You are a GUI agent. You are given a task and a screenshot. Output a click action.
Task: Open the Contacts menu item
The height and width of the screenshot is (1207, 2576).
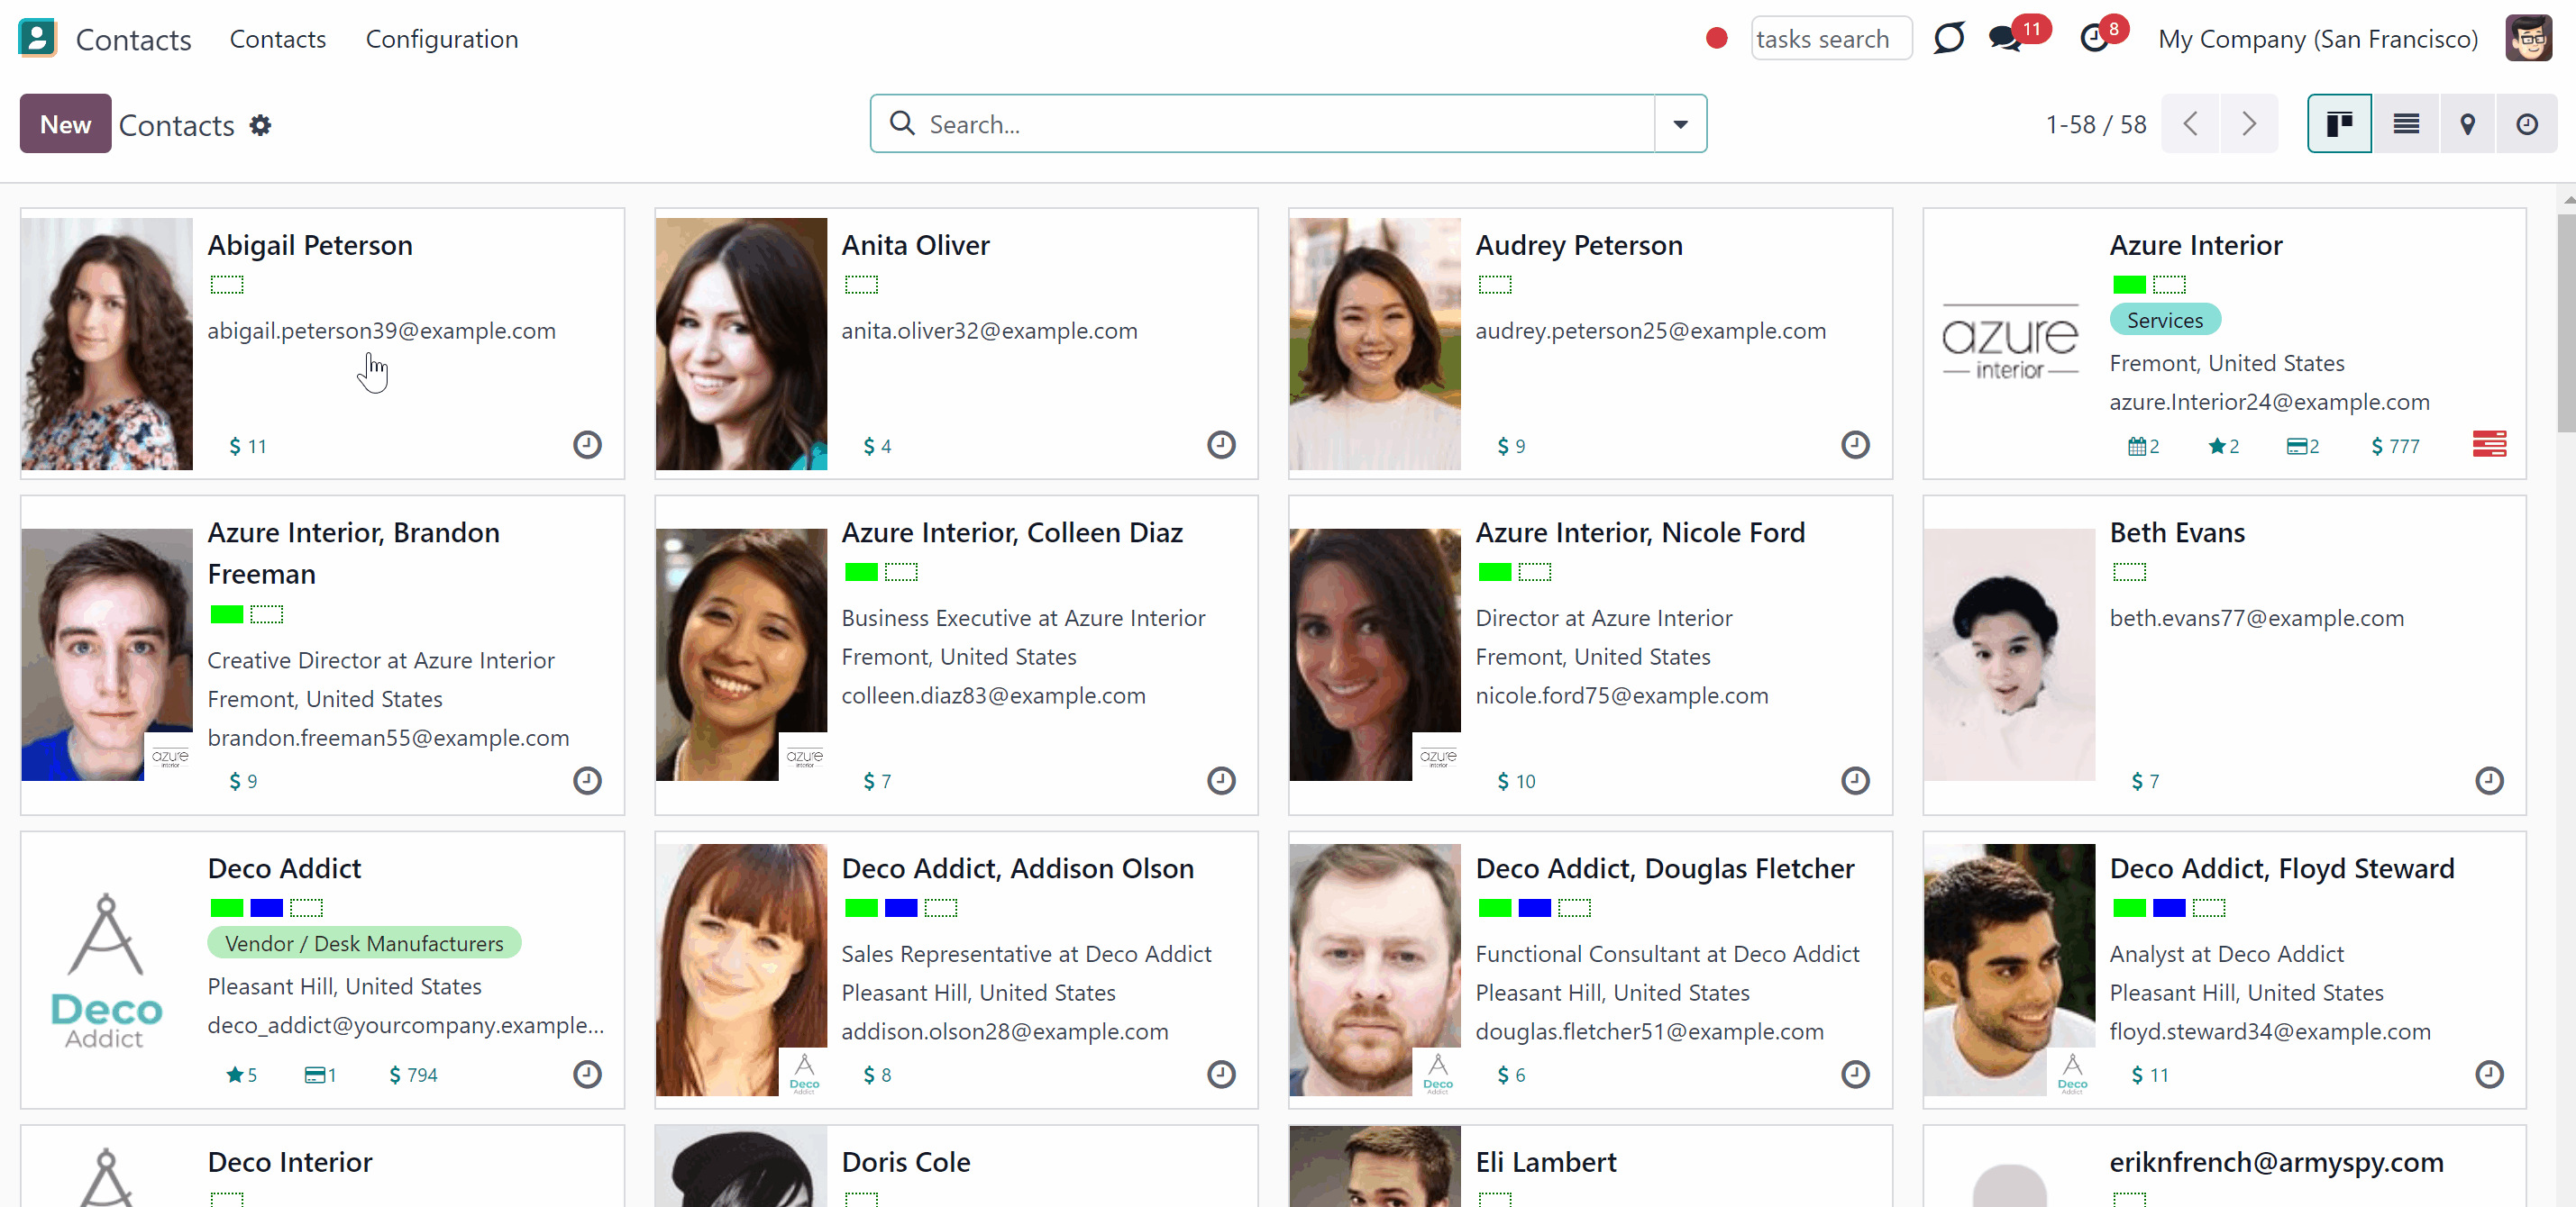click(x=278, y=39)
